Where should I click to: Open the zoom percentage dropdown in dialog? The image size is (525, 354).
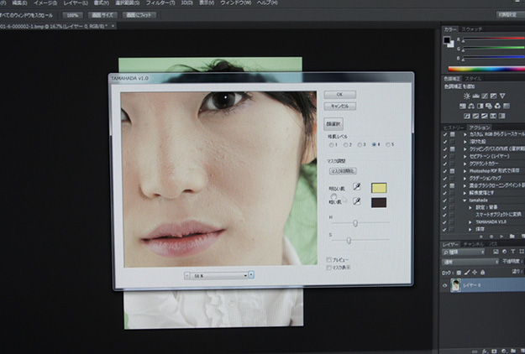click(250, 274)
